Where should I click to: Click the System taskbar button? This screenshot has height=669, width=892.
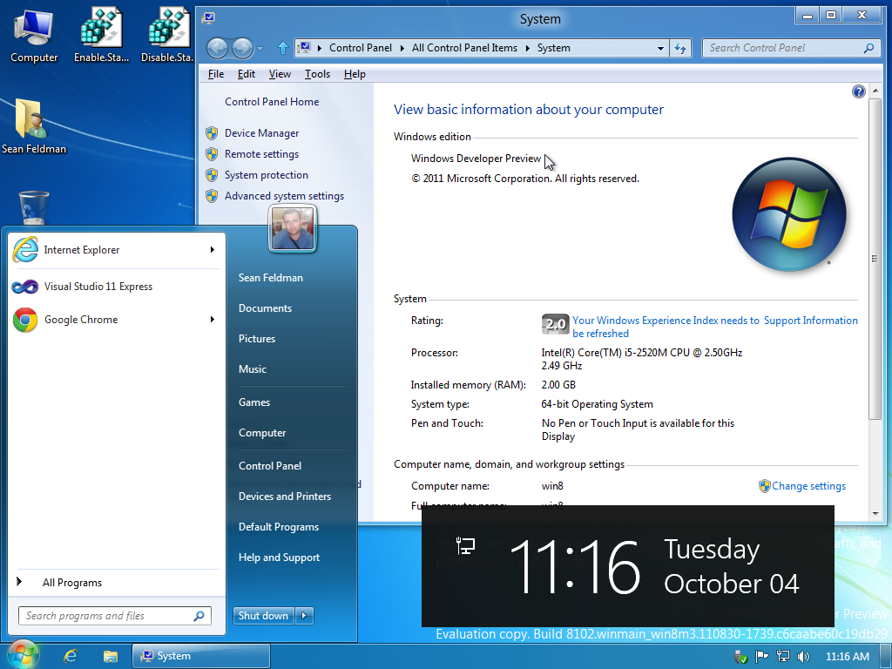point(201,656)
